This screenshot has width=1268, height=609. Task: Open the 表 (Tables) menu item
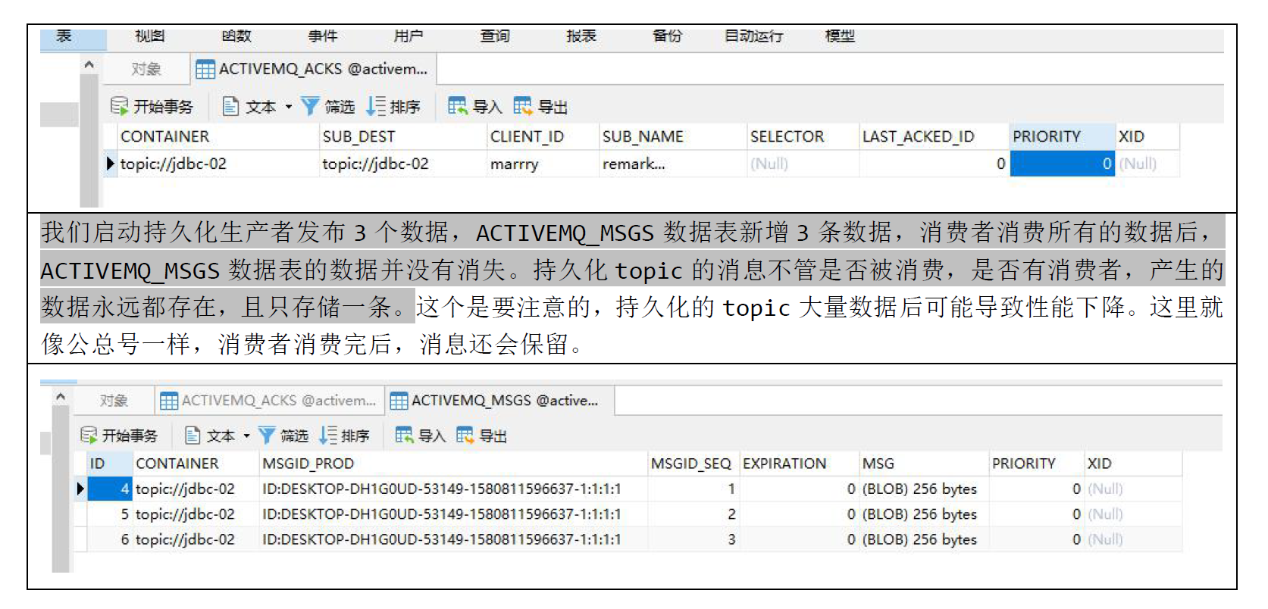tap(64, 36)
